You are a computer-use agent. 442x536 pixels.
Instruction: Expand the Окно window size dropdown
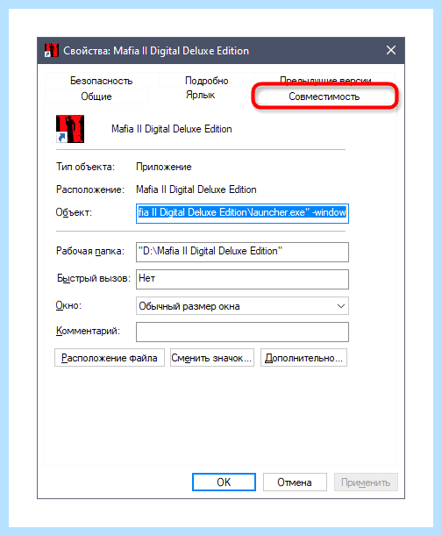pos(242,306)
